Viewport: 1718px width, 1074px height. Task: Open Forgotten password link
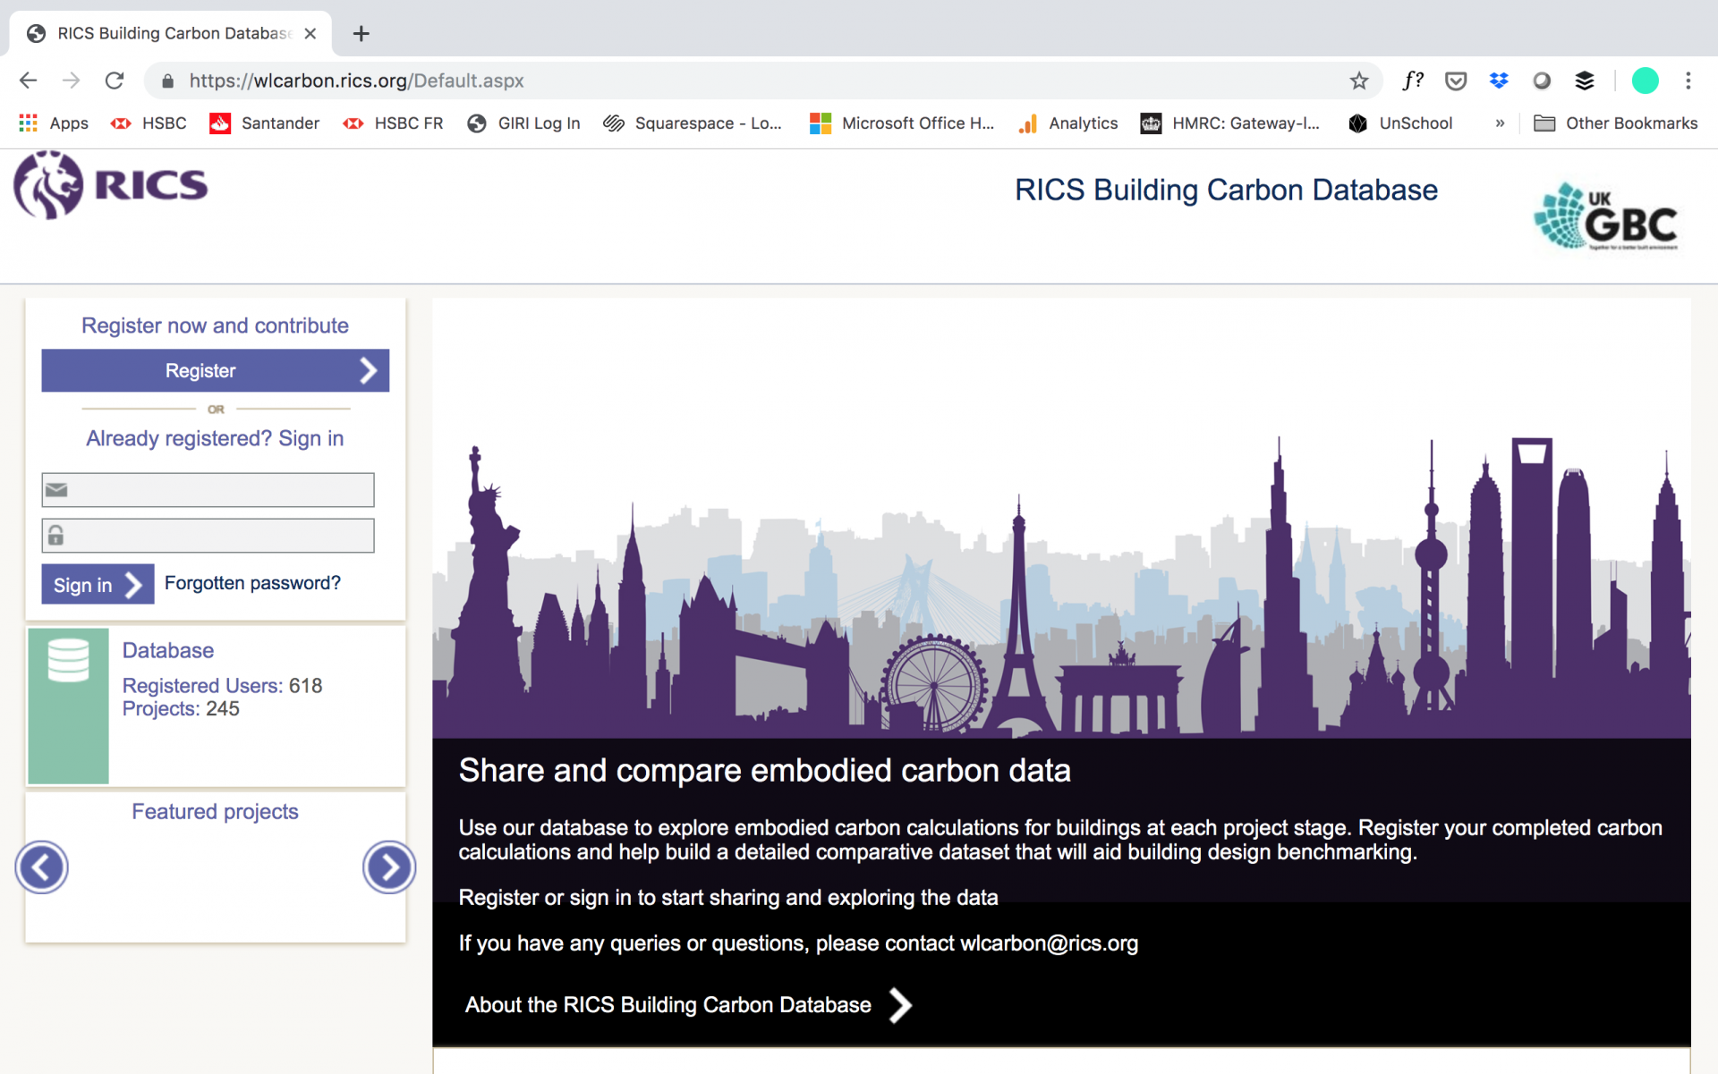[252, 583]
